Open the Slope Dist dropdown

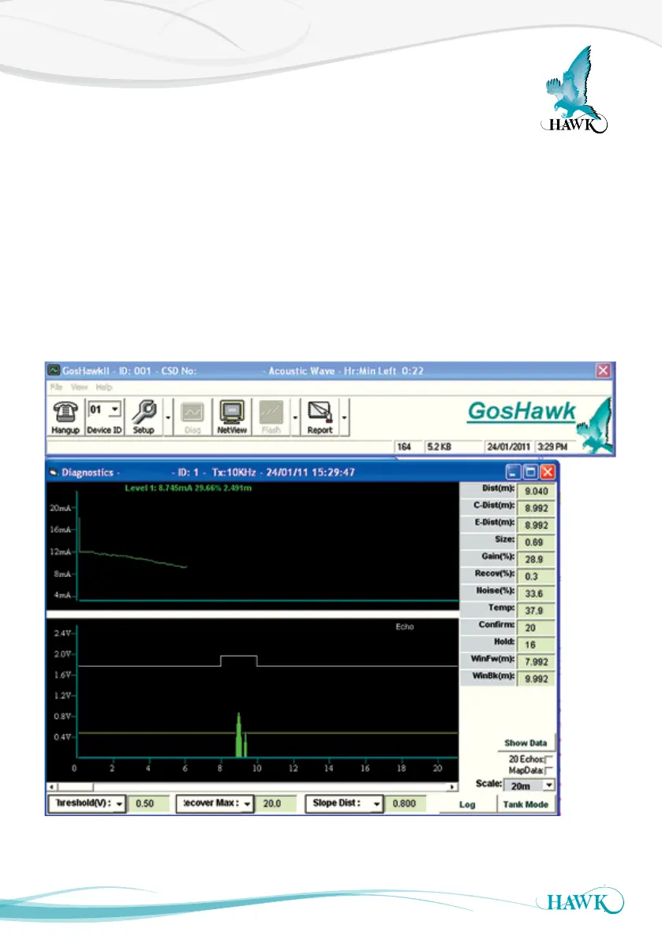pos(376,803)
